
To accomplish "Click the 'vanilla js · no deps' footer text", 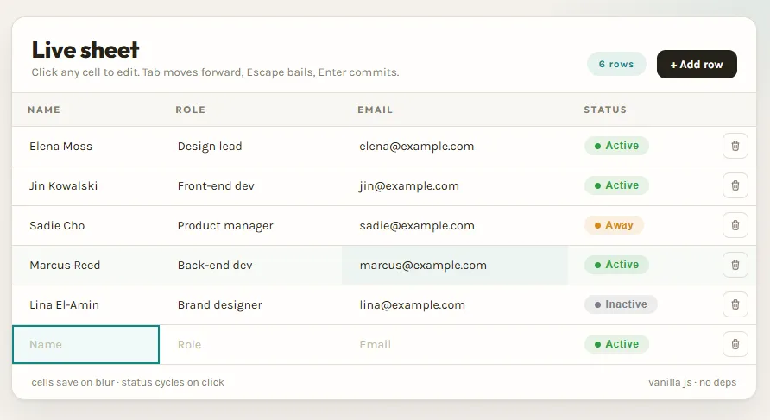I will (x=692, y=382).
